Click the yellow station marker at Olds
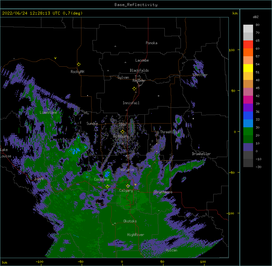This screenshot has height=266, width=272. 122,132
